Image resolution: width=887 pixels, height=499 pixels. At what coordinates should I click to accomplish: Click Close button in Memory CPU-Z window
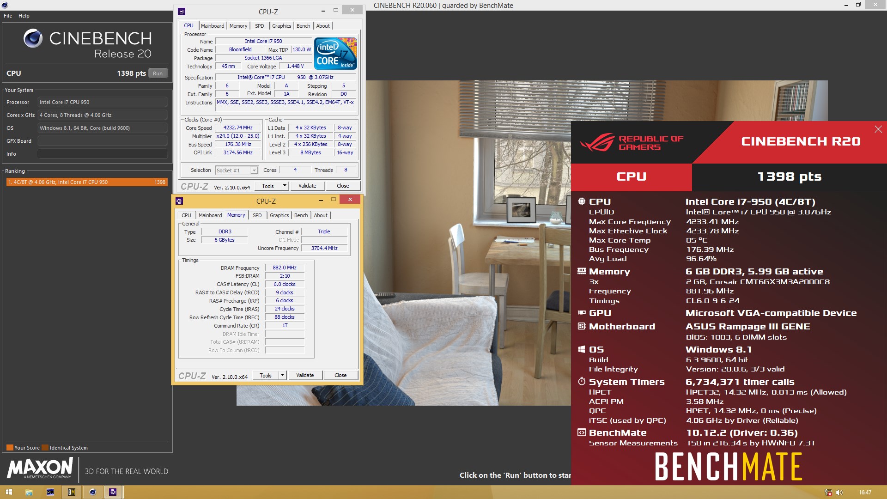(340, 375)
